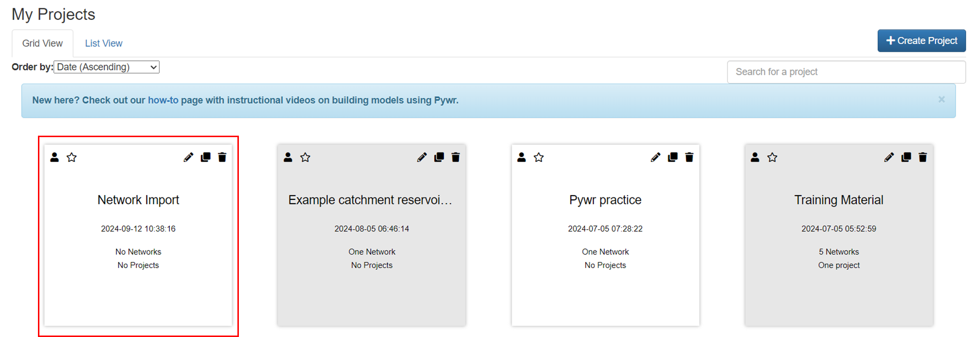Follow the how-to page link
Screen dimensions: 973x337
click(x=163, y=100)
